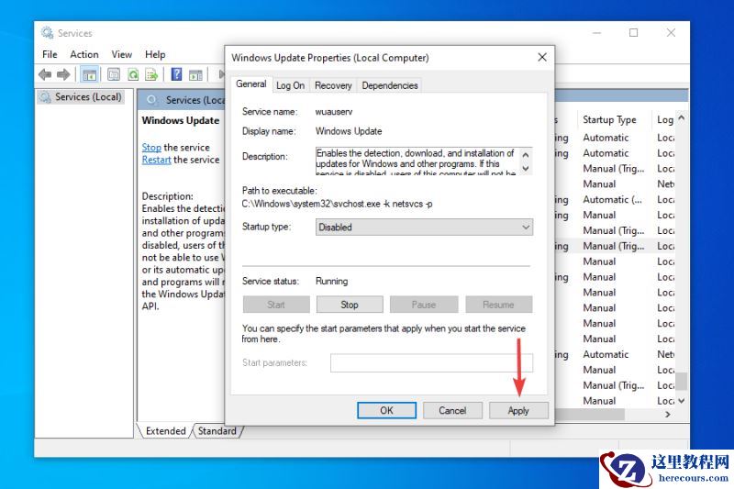Click the blue Help question mark icon
734x489 pixels.
176,74
